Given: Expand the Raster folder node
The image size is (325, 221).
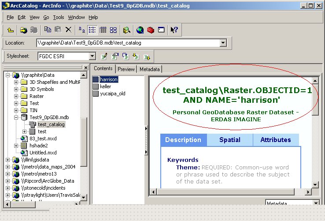Looking at the screenshot, I should coord(16,96).
